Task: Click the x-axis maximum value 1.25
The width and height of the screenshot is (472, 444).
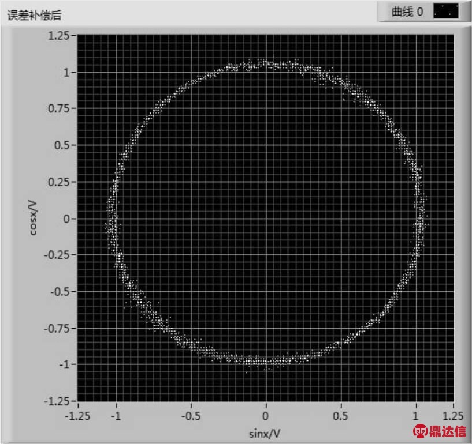Action: (453, 416)
